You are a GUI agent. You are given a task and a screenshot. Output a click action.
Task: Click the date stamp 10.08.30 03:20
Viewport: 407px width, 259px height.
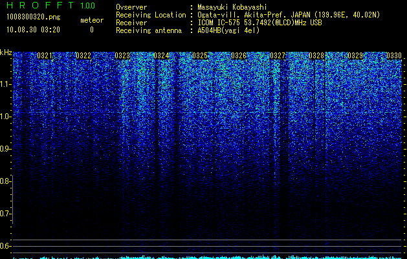coord(33,30)
